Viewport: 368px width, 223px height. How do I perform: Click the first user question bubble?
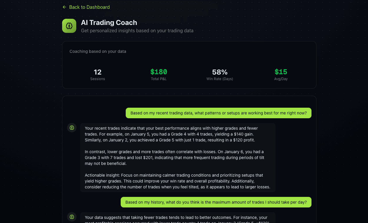pos(218,113)
